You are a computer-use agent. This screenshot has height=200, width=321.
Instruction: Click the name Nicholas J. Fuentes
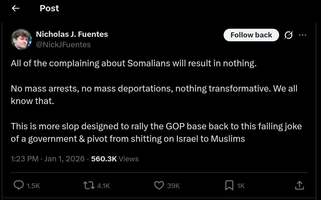72,34
